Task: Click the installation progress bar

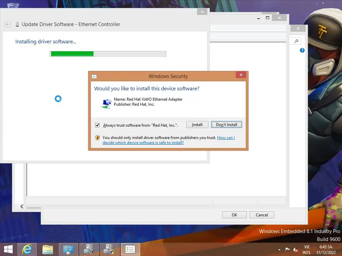Action: pos(108,54)
